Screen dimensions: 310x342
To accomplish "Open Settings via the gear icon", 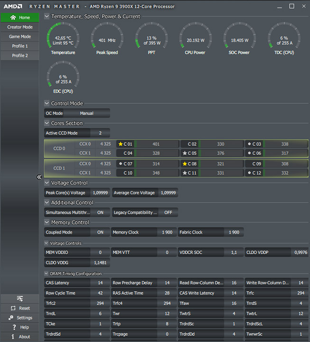I will pyautogui.click(x=11, y=318).
